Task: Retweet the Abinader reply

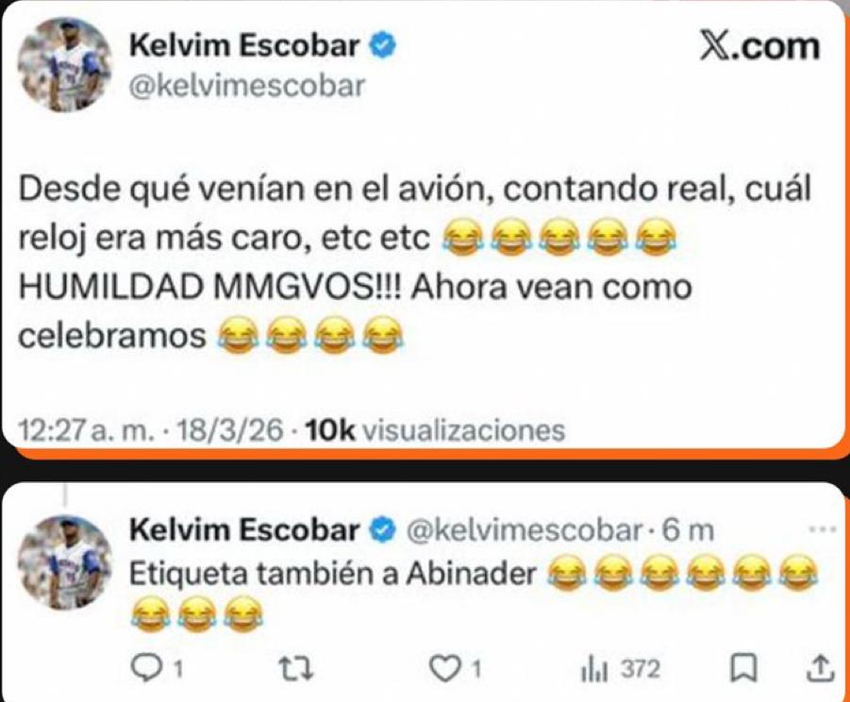Action: pos(295,668)
